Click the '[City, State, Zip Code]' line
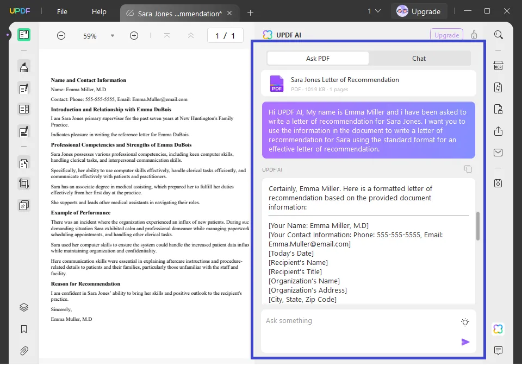 pos(303,300)
